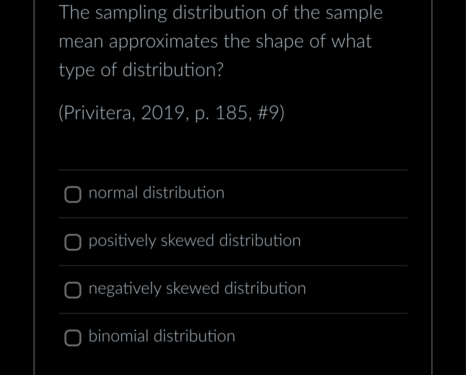The height and width of the screenshot is (375, 466).
Task: Tap the empty box beside binomial distribution
Action: [72, 338]
